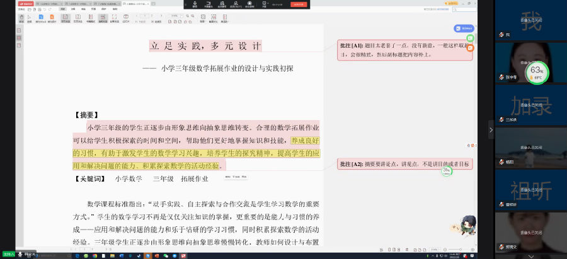Click the page number input field

(x=144, y=15)
